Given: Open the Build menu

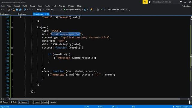Looking at the screenshot, I should click(x=25, y=6).
